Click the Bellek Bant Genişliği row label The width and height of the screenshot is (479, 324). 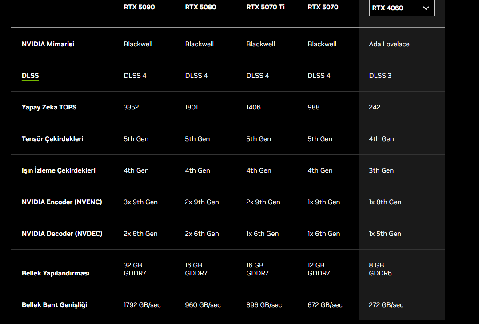point(54,305)
